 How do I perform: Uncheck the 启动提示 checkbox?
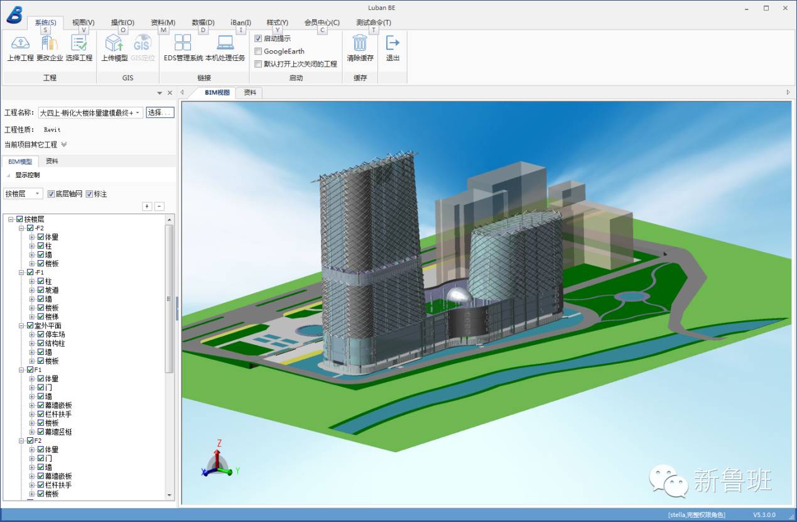[258, 38]
